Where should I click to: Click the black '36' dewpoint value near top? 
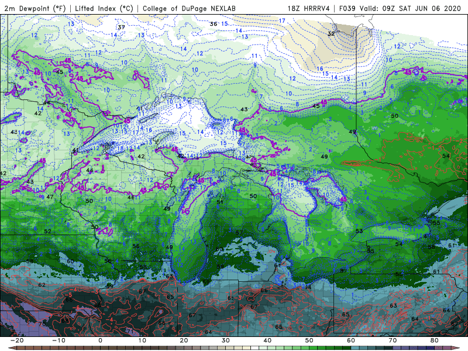click(214, 24)
